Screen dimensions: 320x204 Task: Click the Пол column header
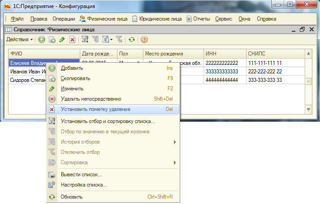[x=130, y=54]
